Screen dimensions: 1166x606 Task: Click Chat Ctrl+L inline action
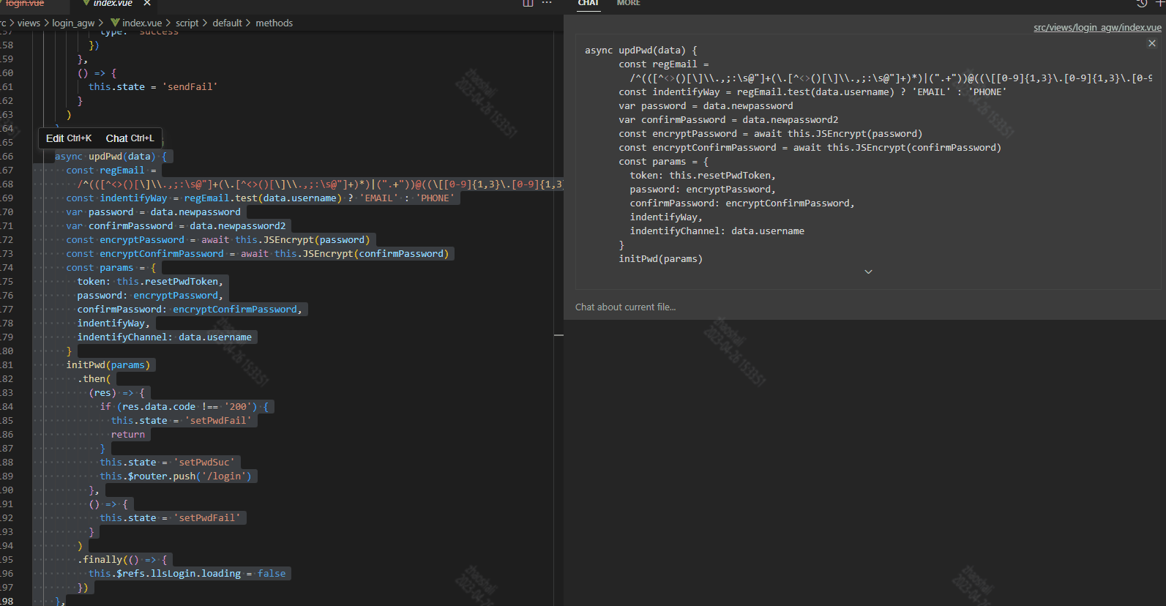click(x=130, y=138)
